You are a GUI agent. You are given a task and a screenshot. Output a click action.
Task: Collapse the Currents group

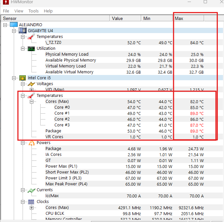pos(23,190)
